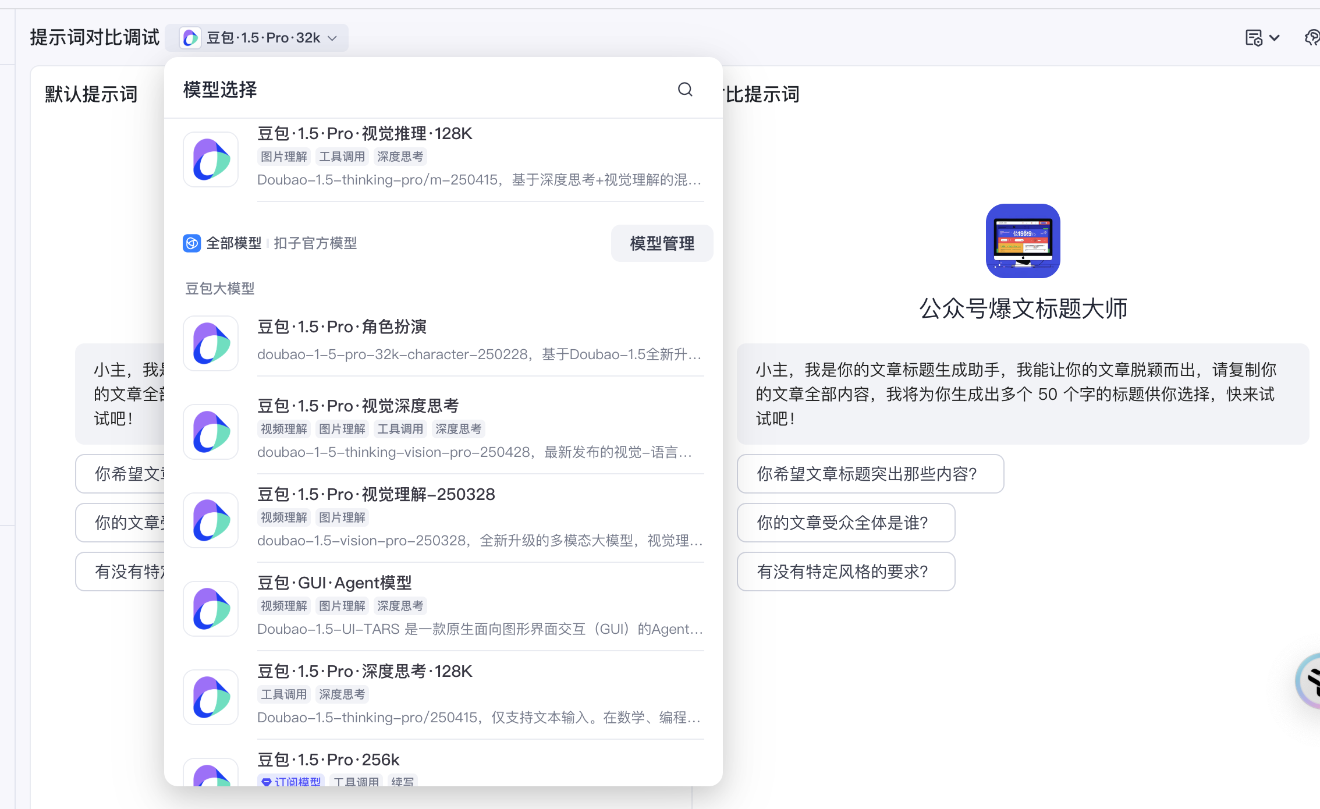
Task: Click the 工具调用 tag under 深度思考·128K
Action: click(x=284, y=694)
